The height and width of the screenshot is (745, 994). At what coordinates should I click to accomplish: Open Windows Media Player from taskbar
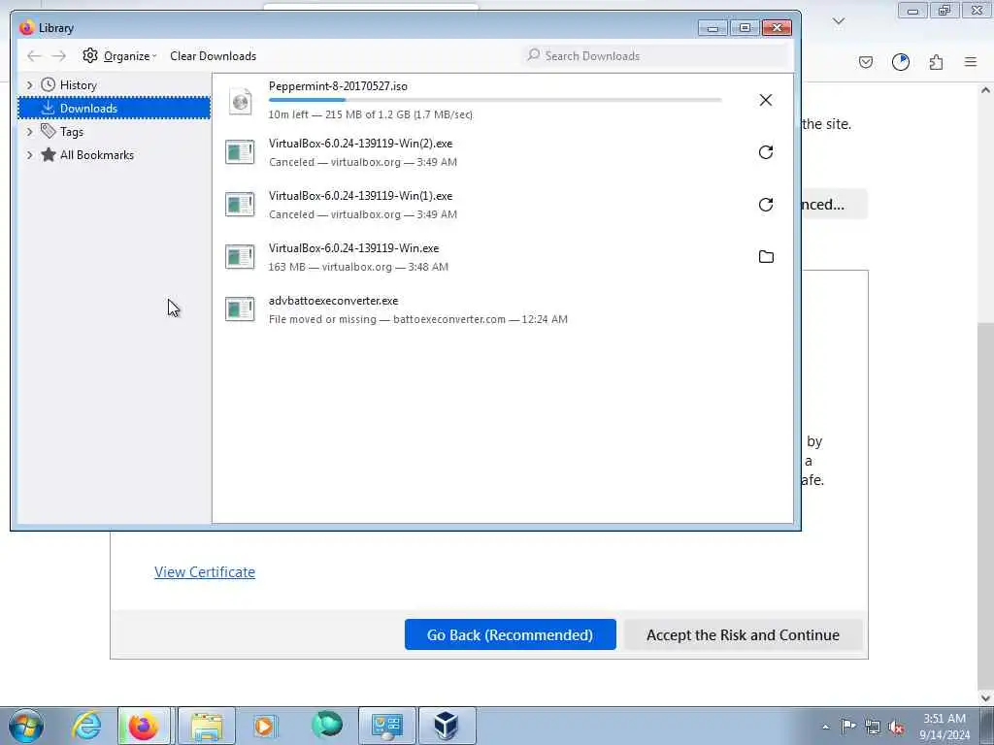point(264,726)
